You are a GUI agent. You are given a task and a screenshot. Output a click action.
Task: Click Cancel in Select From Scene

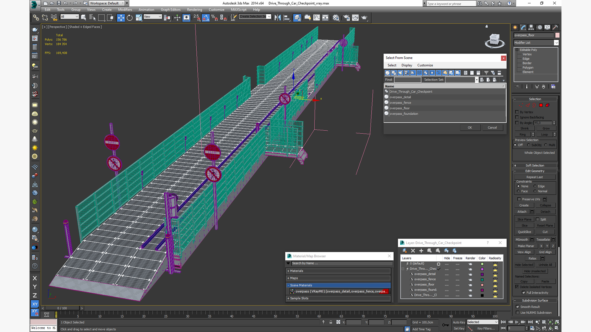pyautogui.click(x=492, y=128)
